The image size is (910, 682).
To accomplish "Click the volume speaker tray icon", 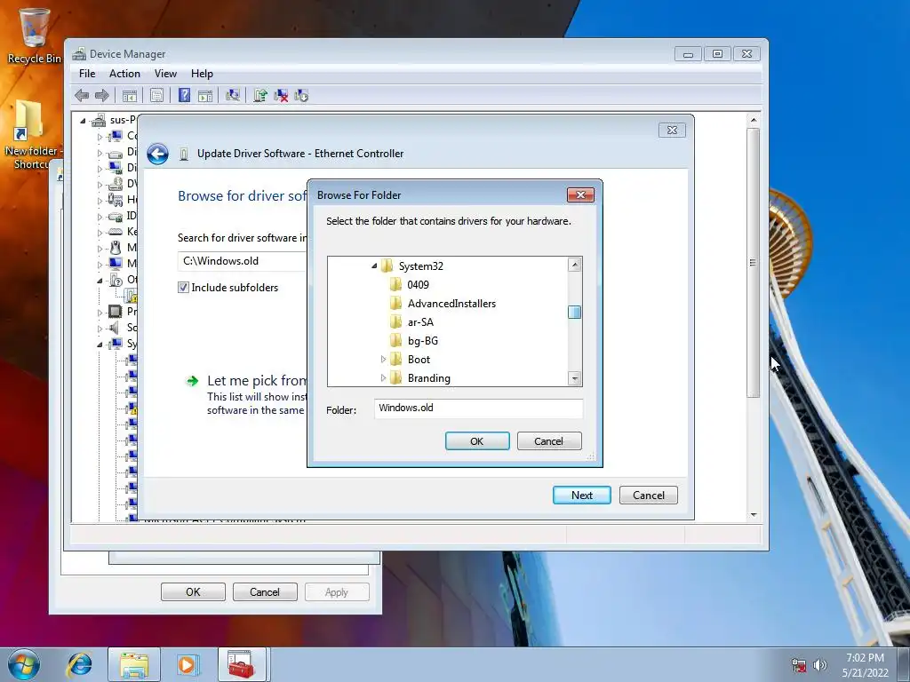I will pyautogui.click(x=819, y=665).
